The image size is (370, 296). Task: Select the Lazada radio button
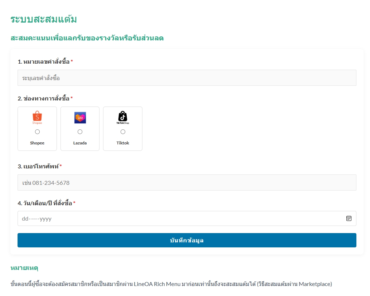tap(80, 132)
